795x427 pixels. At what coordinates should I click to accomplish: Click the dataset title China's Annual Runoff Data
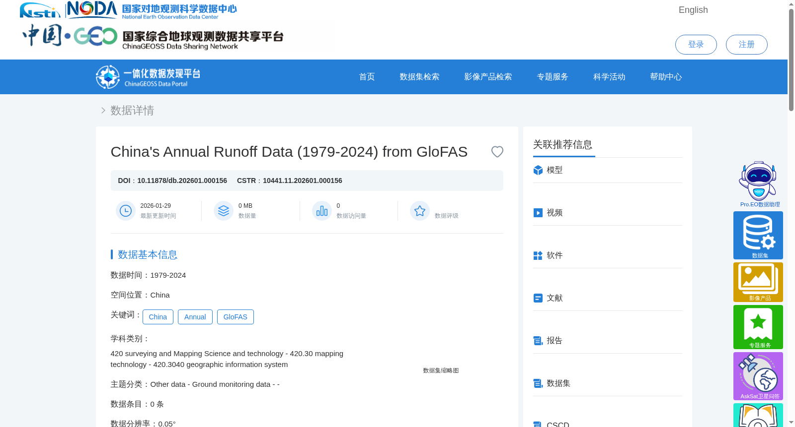click(289, 152)
